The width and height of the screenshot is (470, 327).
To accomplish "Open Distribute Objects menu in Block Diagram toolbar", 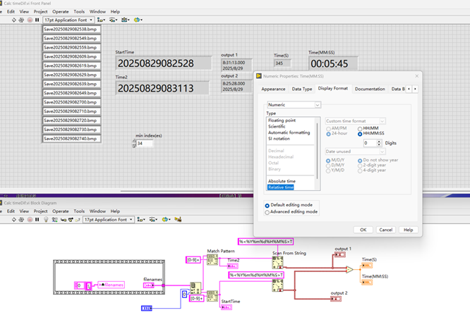I will point(153,219).
